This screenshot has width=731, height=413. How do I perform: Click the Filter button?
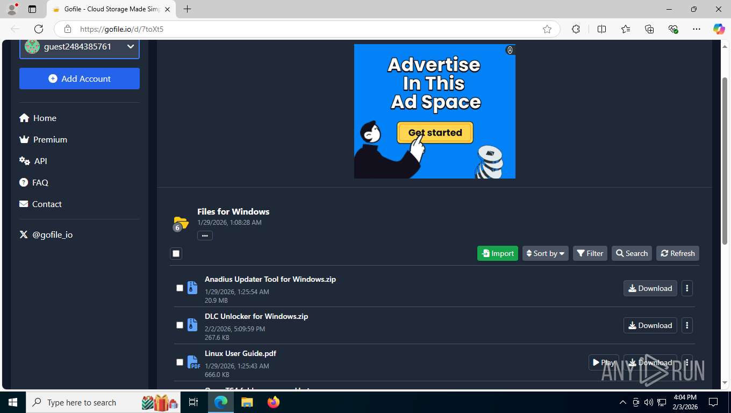(x=590, y=253)
